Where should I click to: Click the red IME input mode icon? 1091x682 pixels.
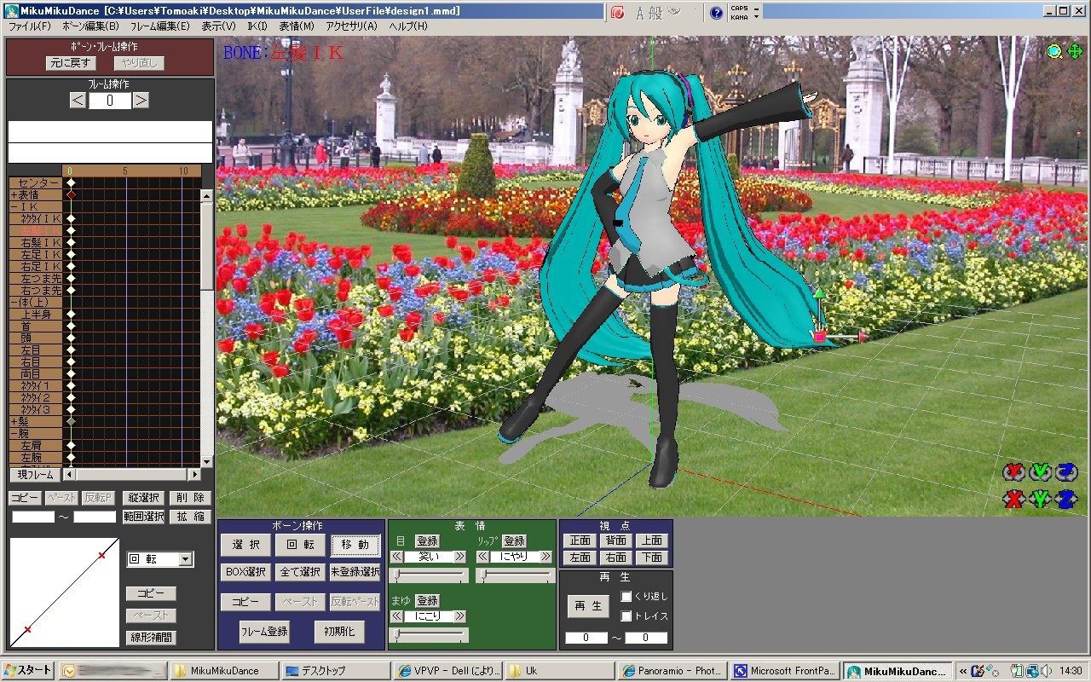pyautogui.click(x=617, y=12)
